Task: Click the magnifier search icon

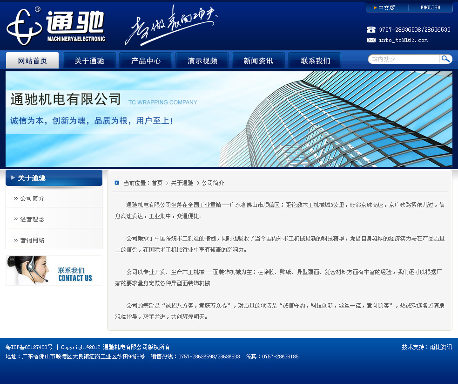Action: (446, 59)
